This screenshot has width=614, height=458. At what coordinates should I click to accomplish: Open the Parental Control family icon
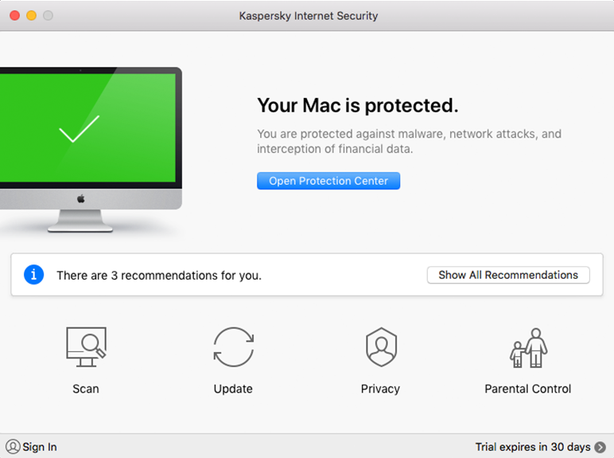[x=528, y=347]
